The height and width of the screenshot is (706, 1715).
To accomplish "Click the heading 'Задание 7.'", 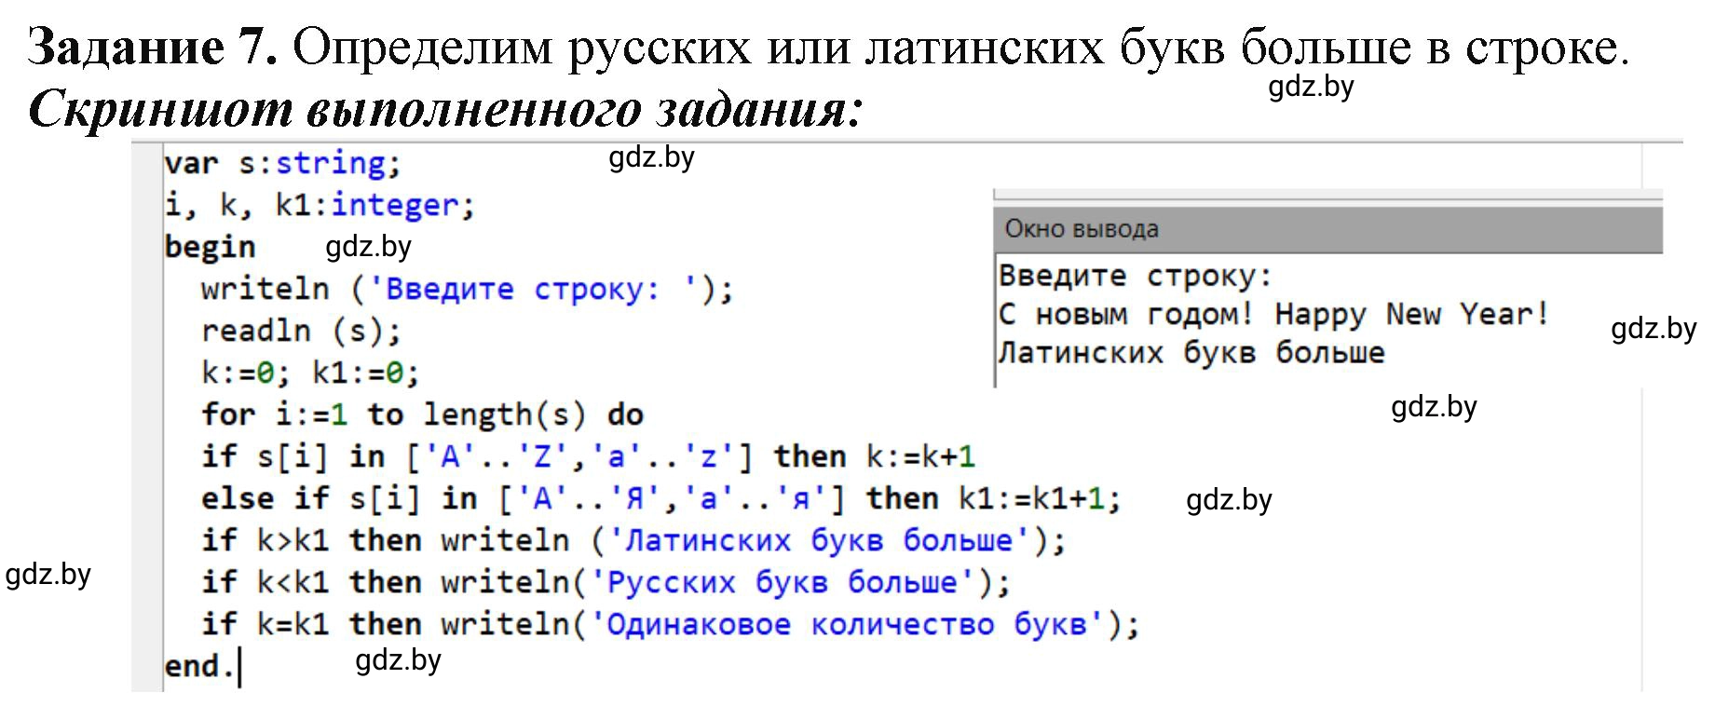I will click(x=153, y=47).
